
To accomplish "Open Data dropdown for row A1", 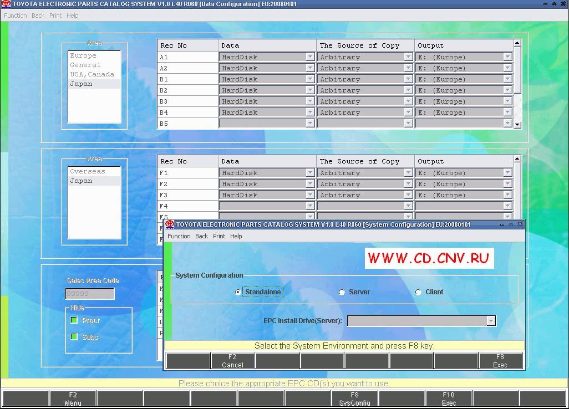I will click(310, 57).
